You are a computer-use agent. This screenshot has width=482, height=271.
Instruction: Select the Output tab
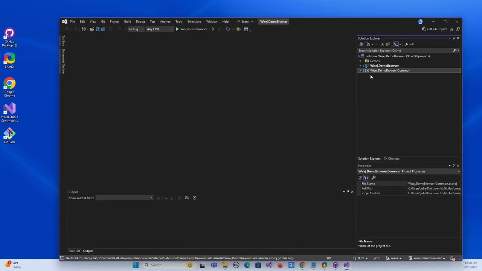tap(88, 251)
